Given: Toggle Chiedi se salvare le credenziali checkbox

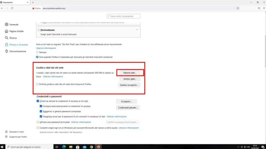Looking at the screenshot, I should 38,101.
